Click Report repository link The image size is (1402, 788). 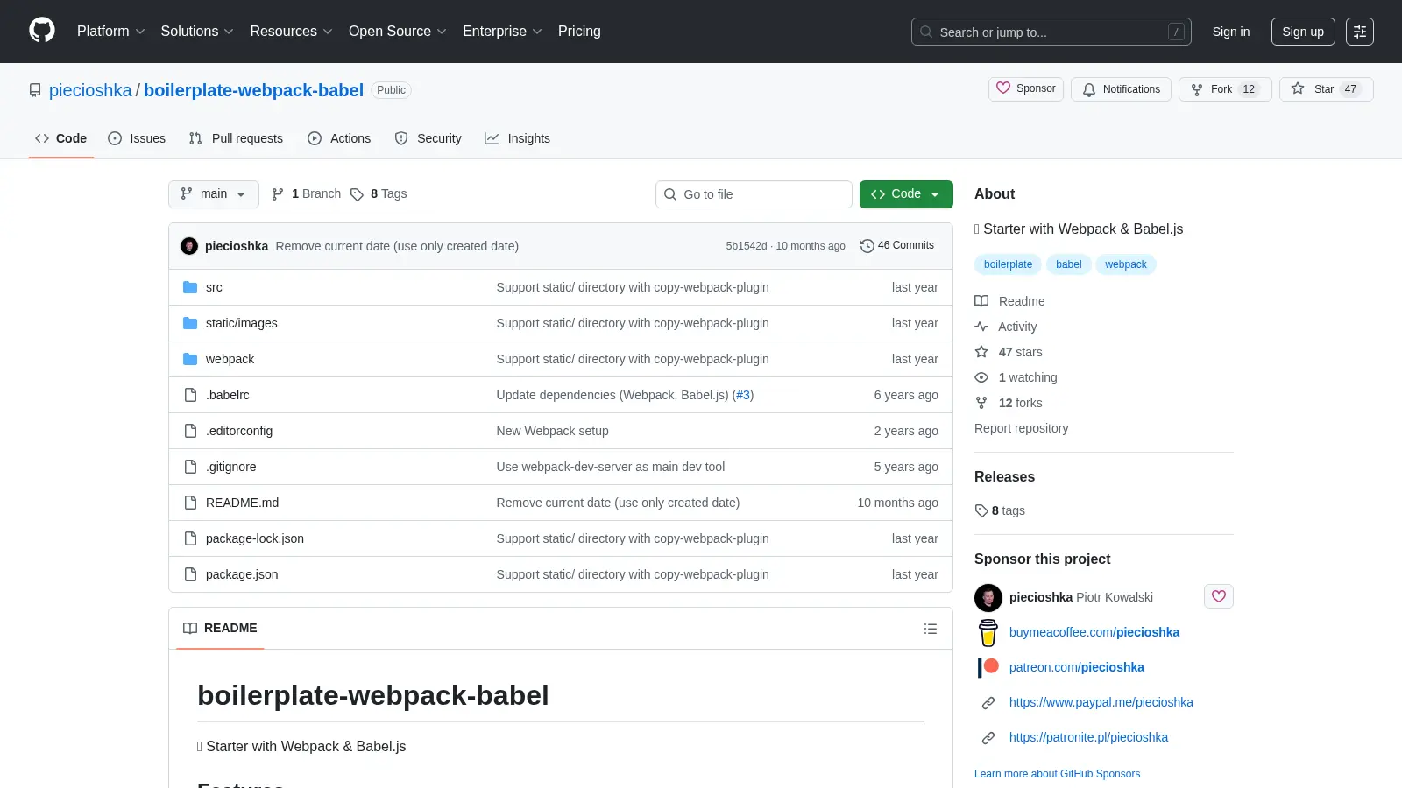click(x=1021, y=428)
